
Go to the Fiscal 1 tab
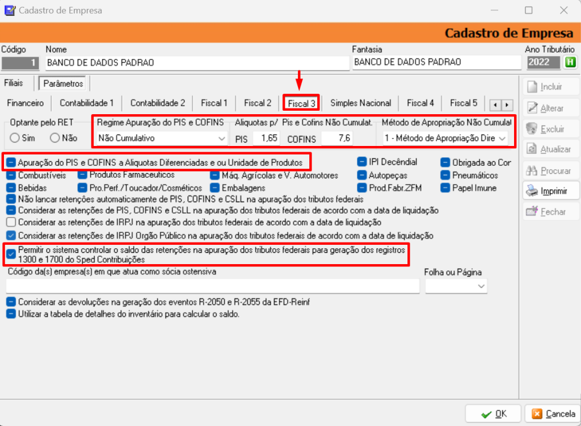[x=214, y=103]
